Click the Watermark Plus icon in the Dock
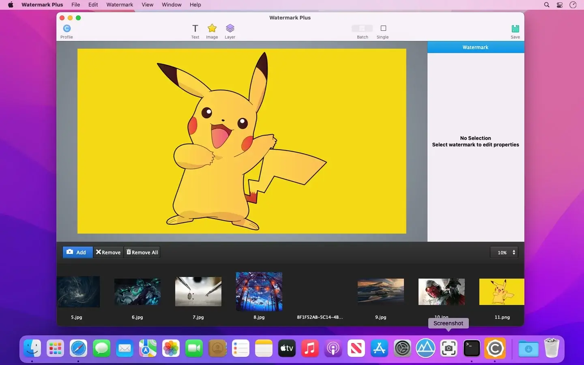This screenshot has height=365, width=584. 495,348
